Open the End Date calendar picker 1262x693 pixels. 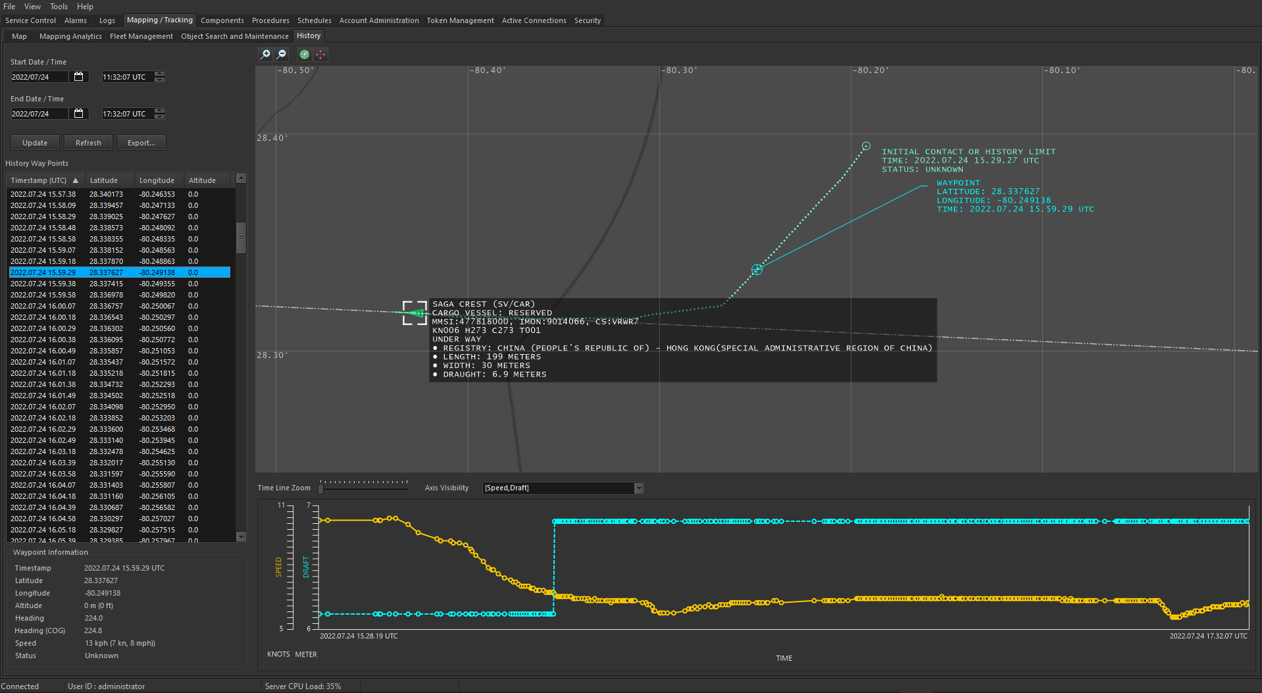[x=79, y=114]
